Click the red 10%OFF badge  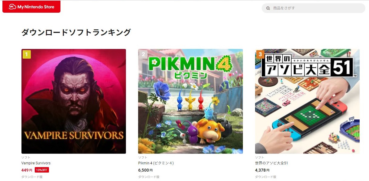[x=42, y=170]
